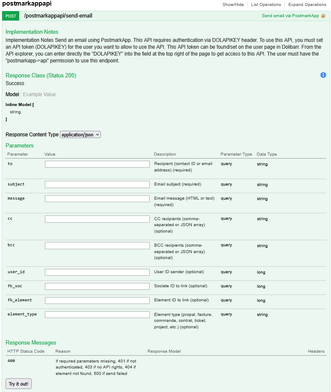The image size is (331, 392).
Task: Open the Response Content Type dropdown
Action: click(x=80, y=135)
